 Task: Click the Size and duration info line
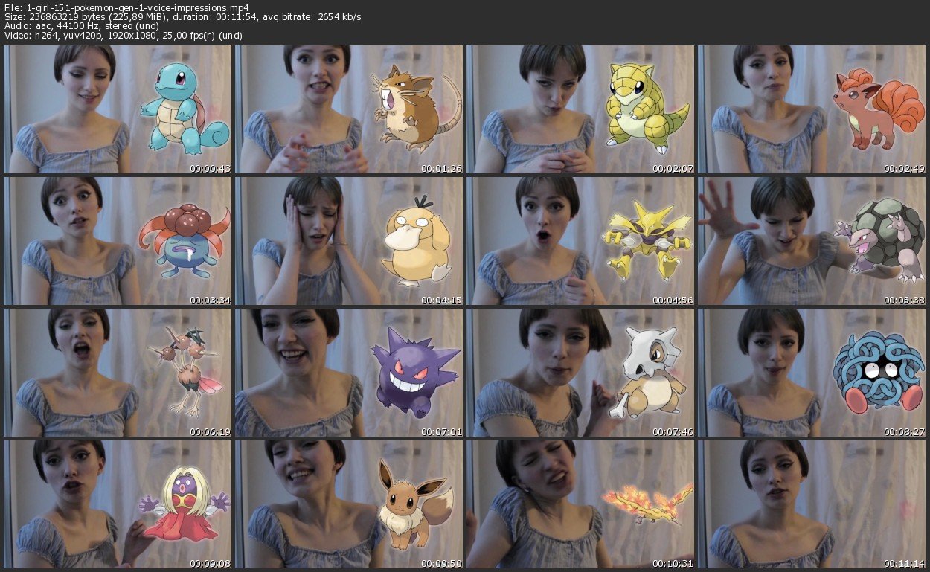[182, 17]
